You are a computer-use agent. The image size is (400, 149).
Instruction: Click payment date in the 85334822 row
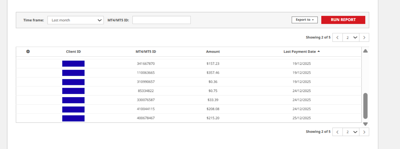(301, 91)
